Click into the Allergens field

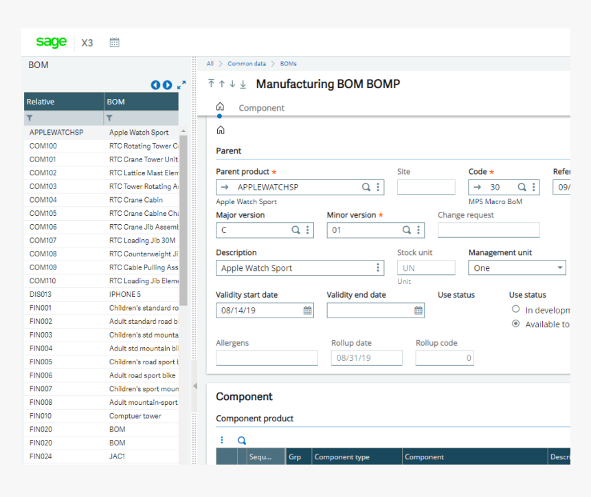267,358
